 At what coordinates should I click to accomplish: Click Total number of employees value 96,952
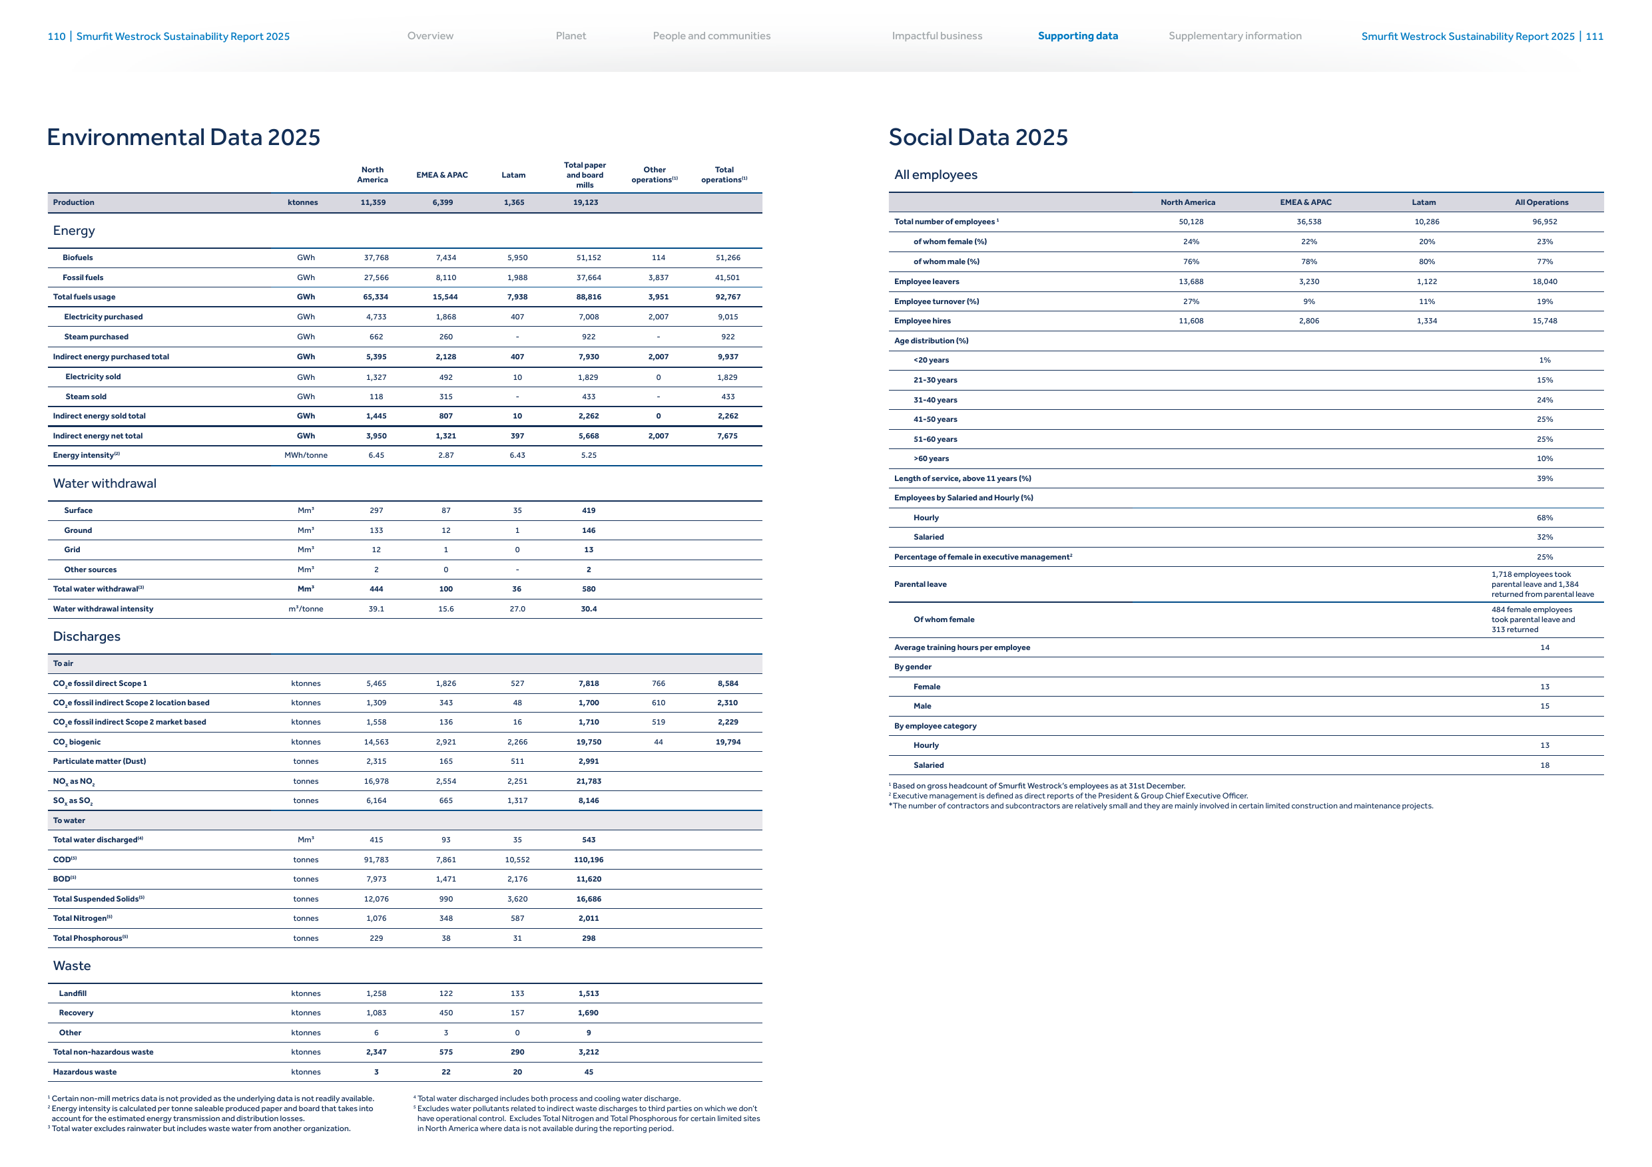1544,222
